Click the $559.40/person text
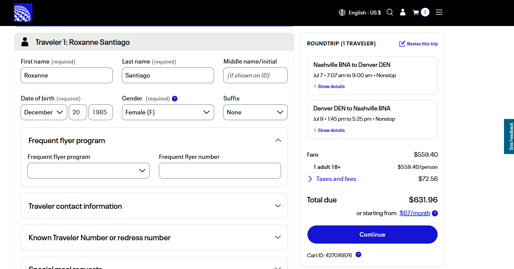 click(x=418, y=167)
